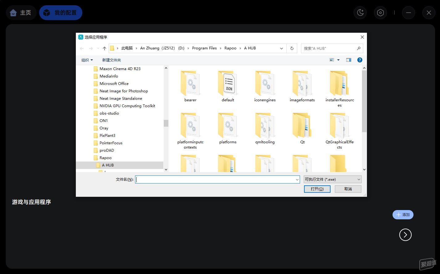The width and height of the screenshot is (440, 274).
Task: Select the iconengines folder
Action: pos(265,86)
